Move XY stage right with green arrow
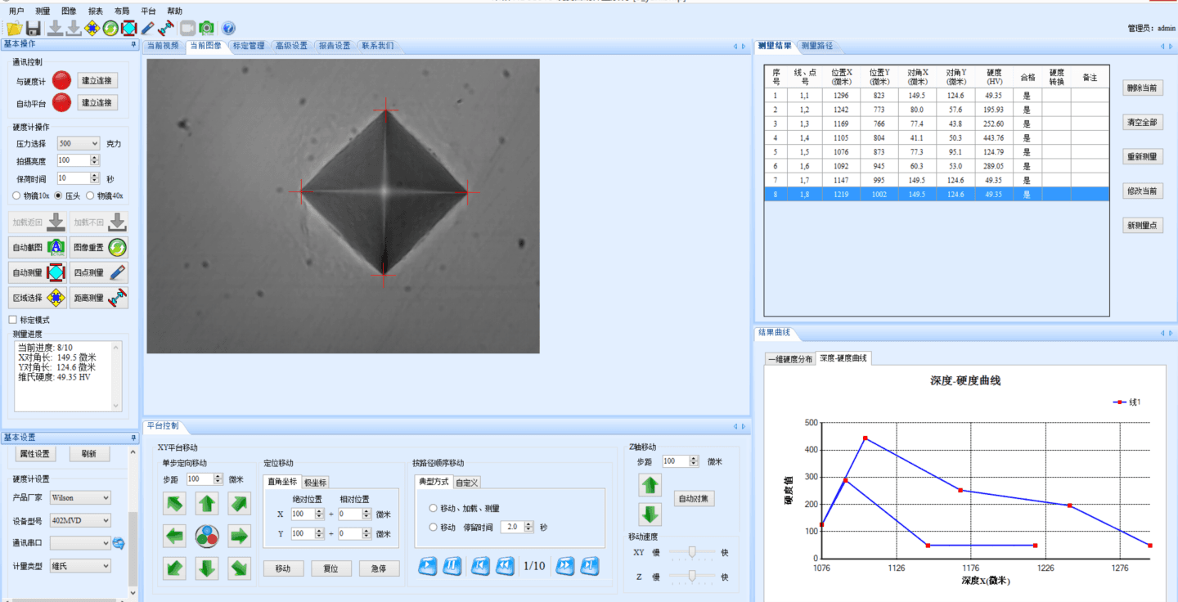The image size is (1178, 602). coord(239,537)
